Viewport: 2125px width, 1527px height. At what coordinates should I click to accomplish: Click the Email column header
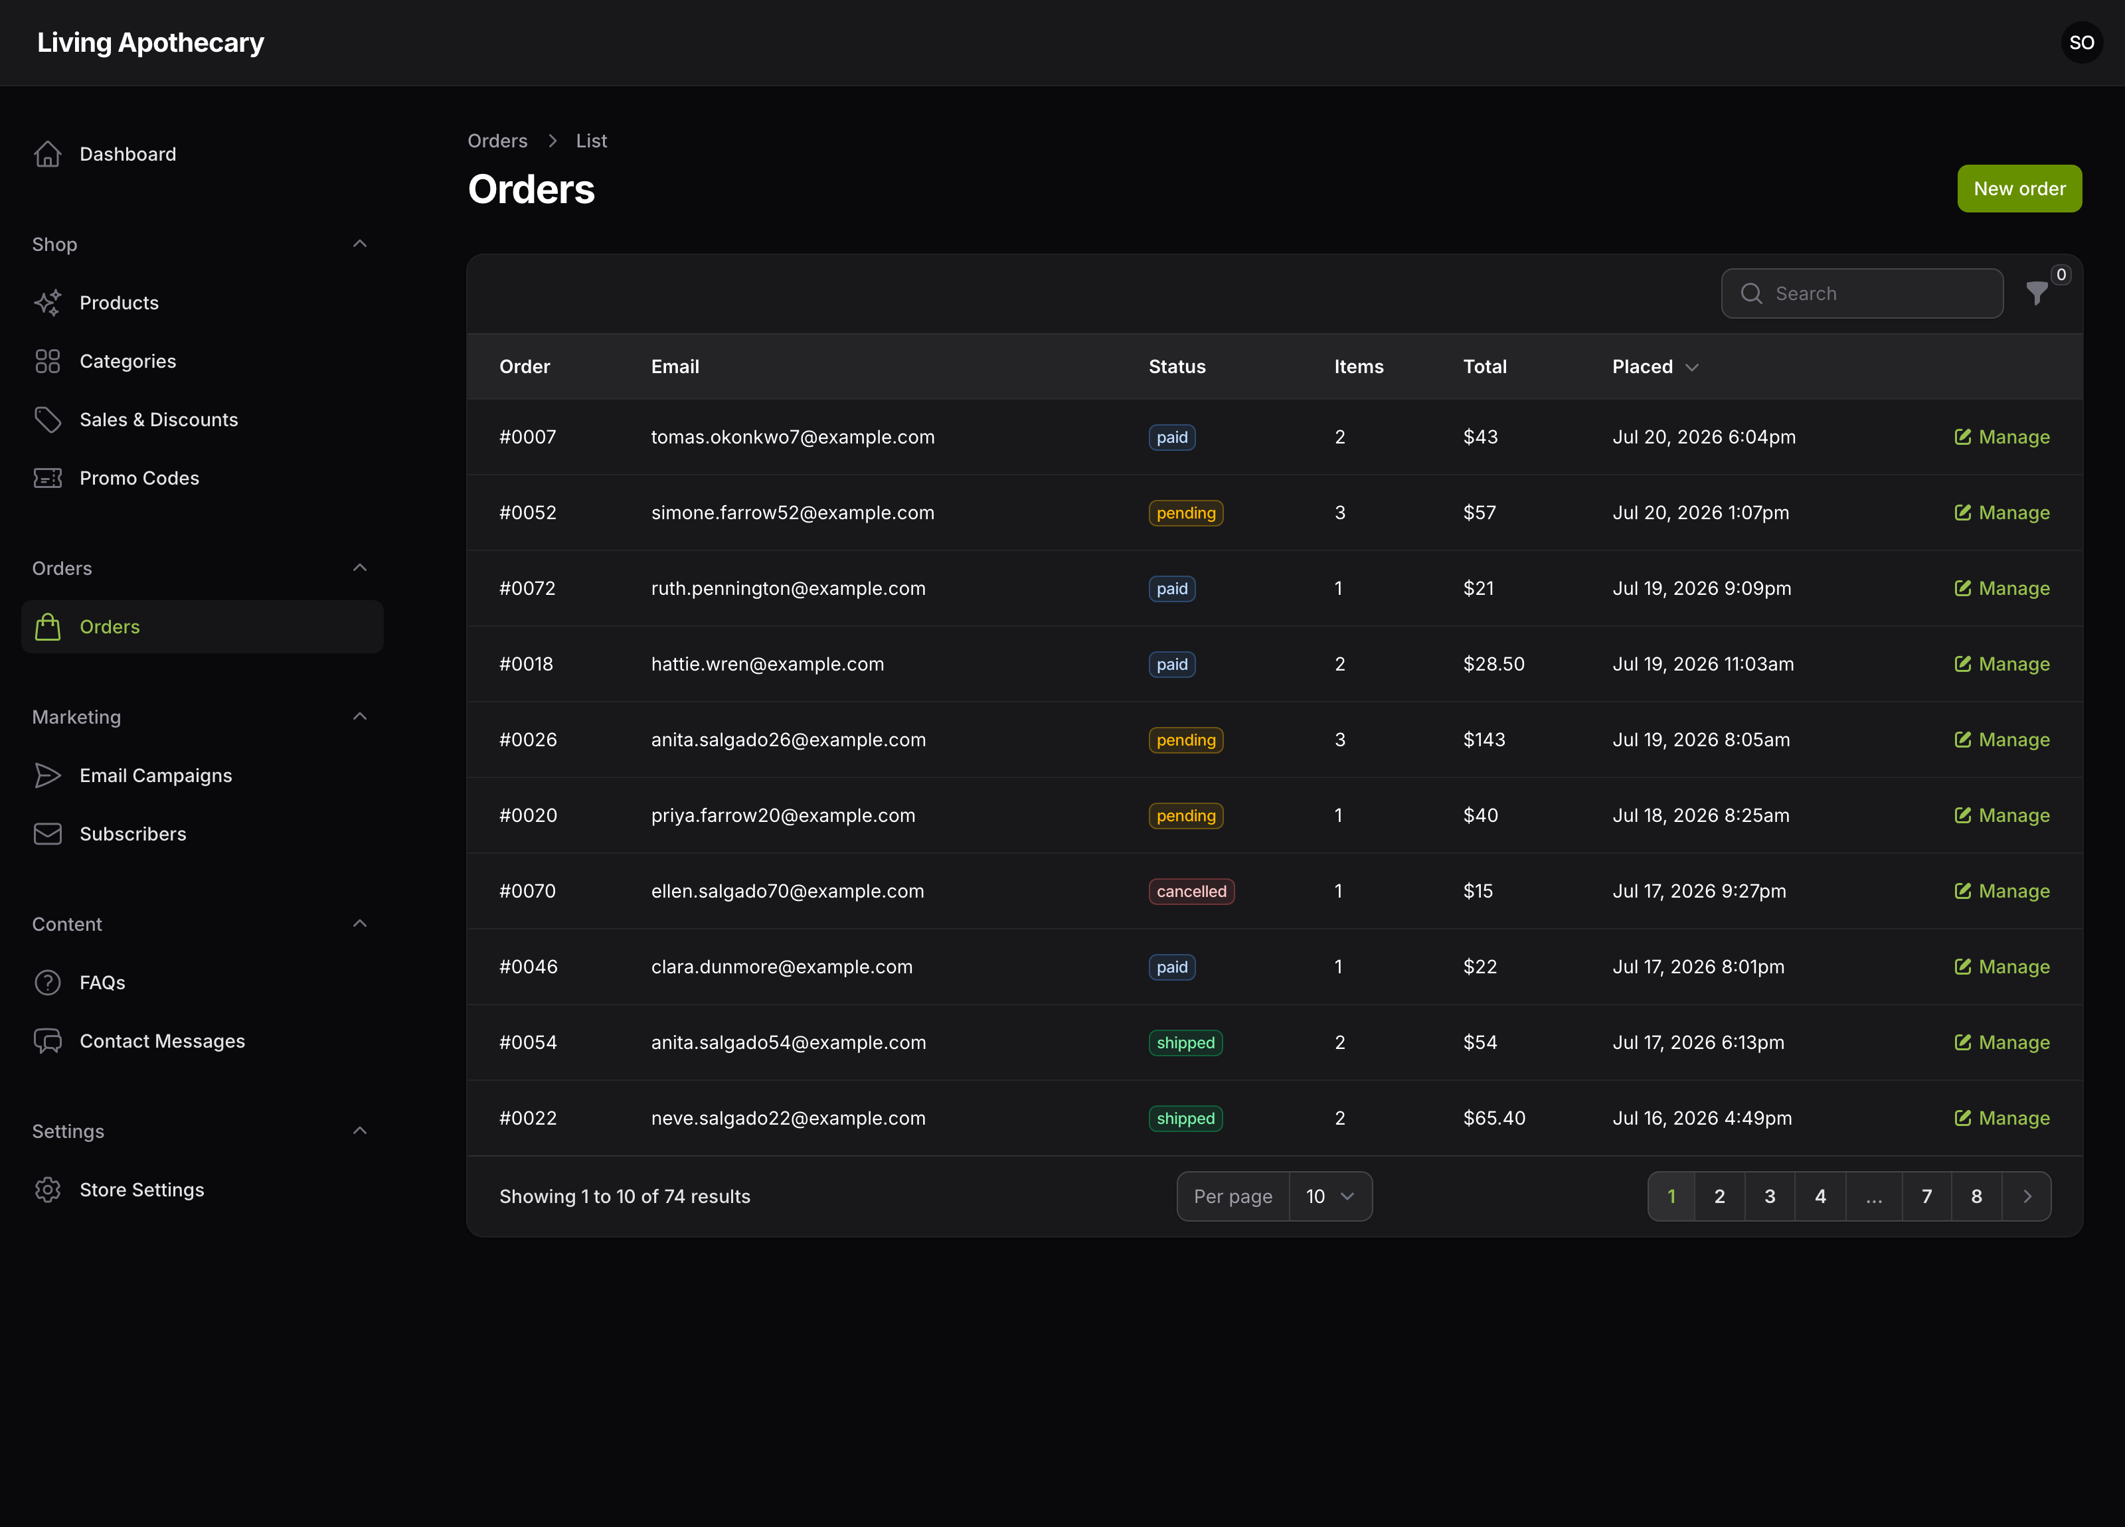[675, 366]
